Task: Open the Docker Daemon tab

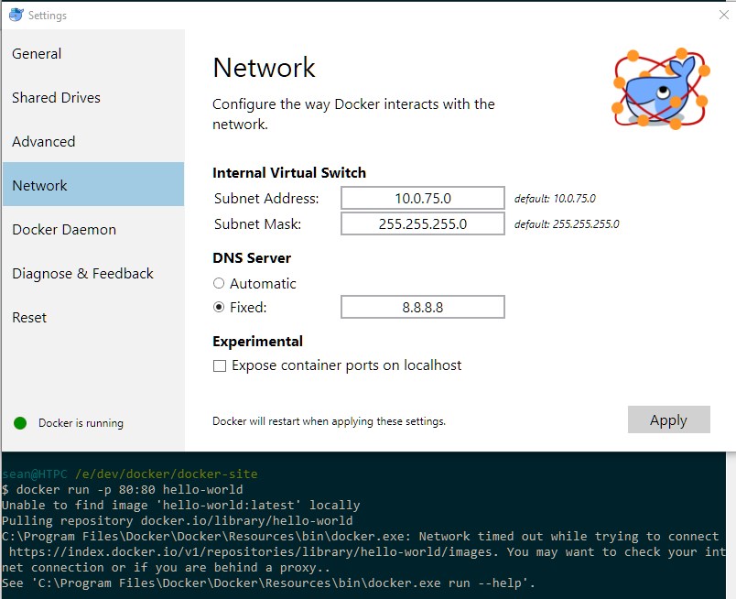Action: (93, 229)
